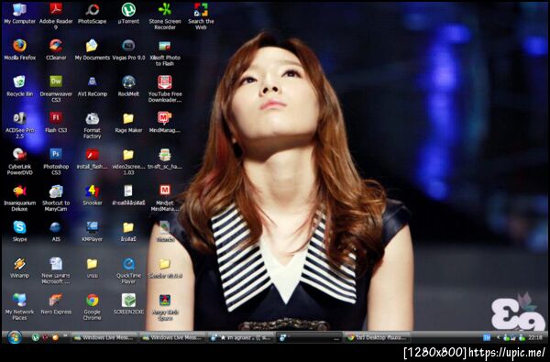
Task: Launch ACDSee Pro 2.5 icon
Action: (19, 126)
